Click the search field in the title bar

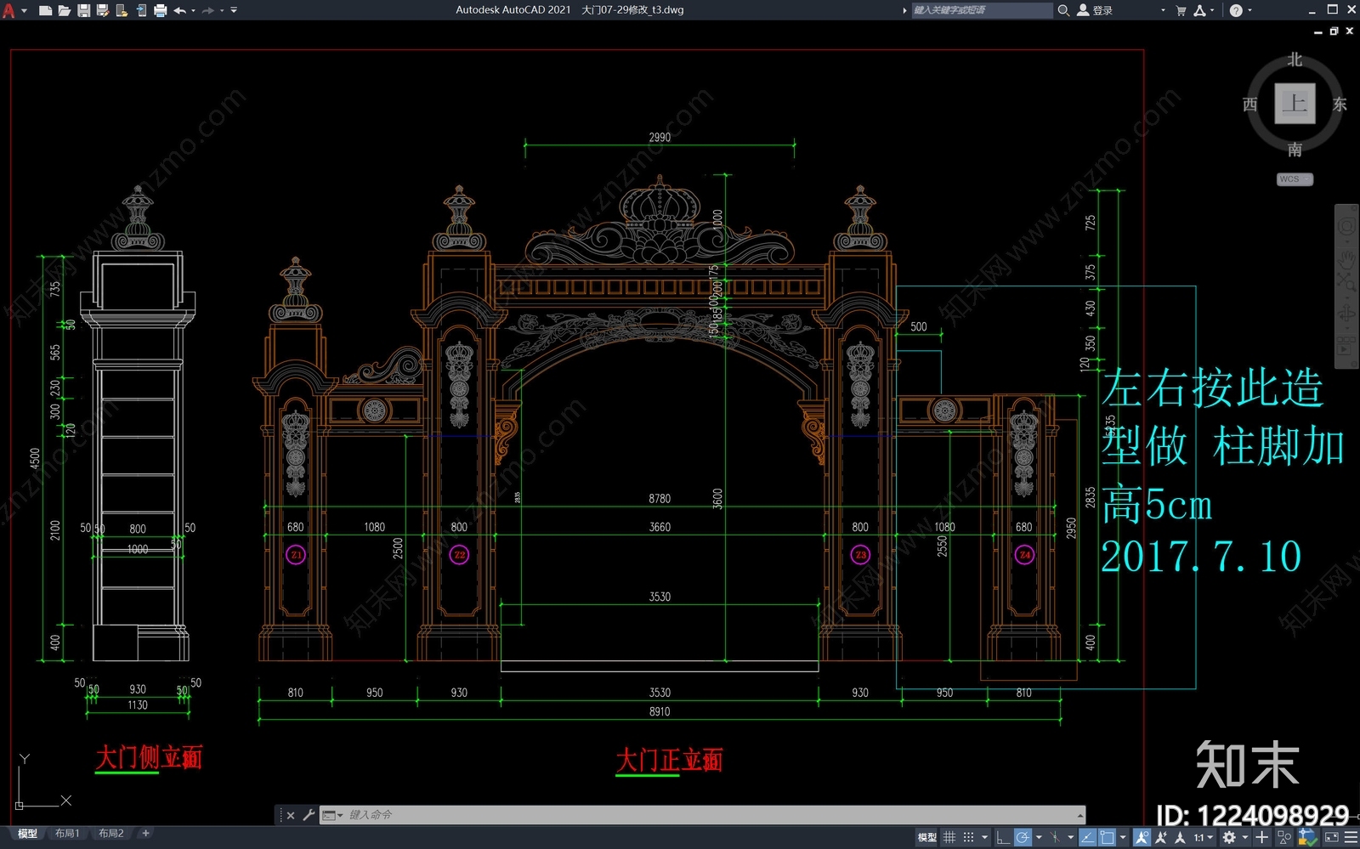tap(982, 10)
